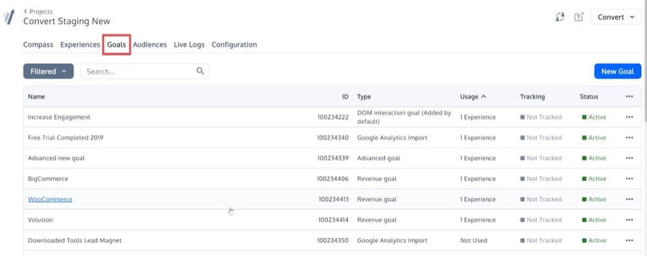This screenshot has width=647, height=256.
Task: Sort by Usage column
Action: click(x=473, y=96)
